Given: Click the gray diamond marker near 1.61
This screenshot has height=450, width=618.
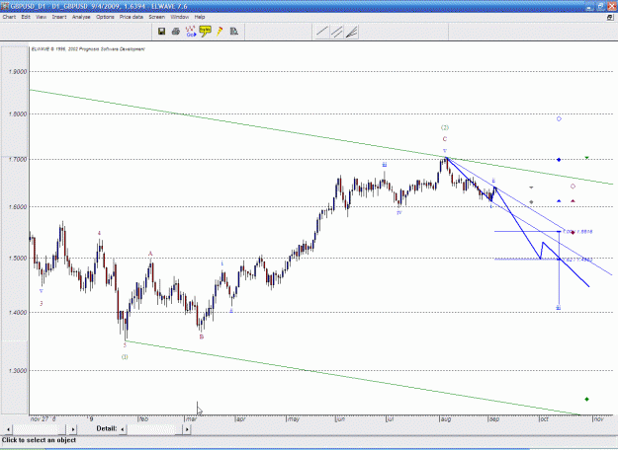Looking at the screenshot, I should [x=531, y=202].
